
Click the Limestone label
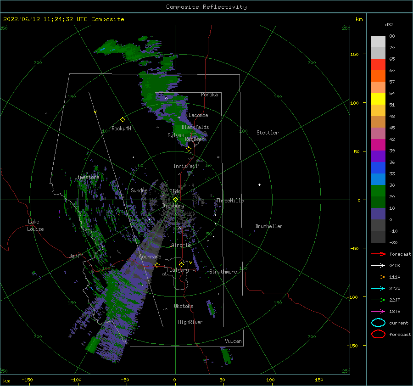point(87,177)
